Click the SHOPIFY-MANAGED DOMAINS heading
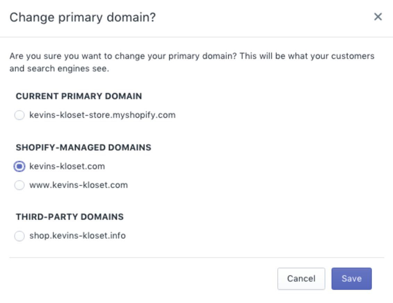This screenshot has width=393, height=303. [83, 147]
